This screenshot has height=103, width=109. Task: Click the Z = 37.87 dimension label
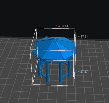81,72
